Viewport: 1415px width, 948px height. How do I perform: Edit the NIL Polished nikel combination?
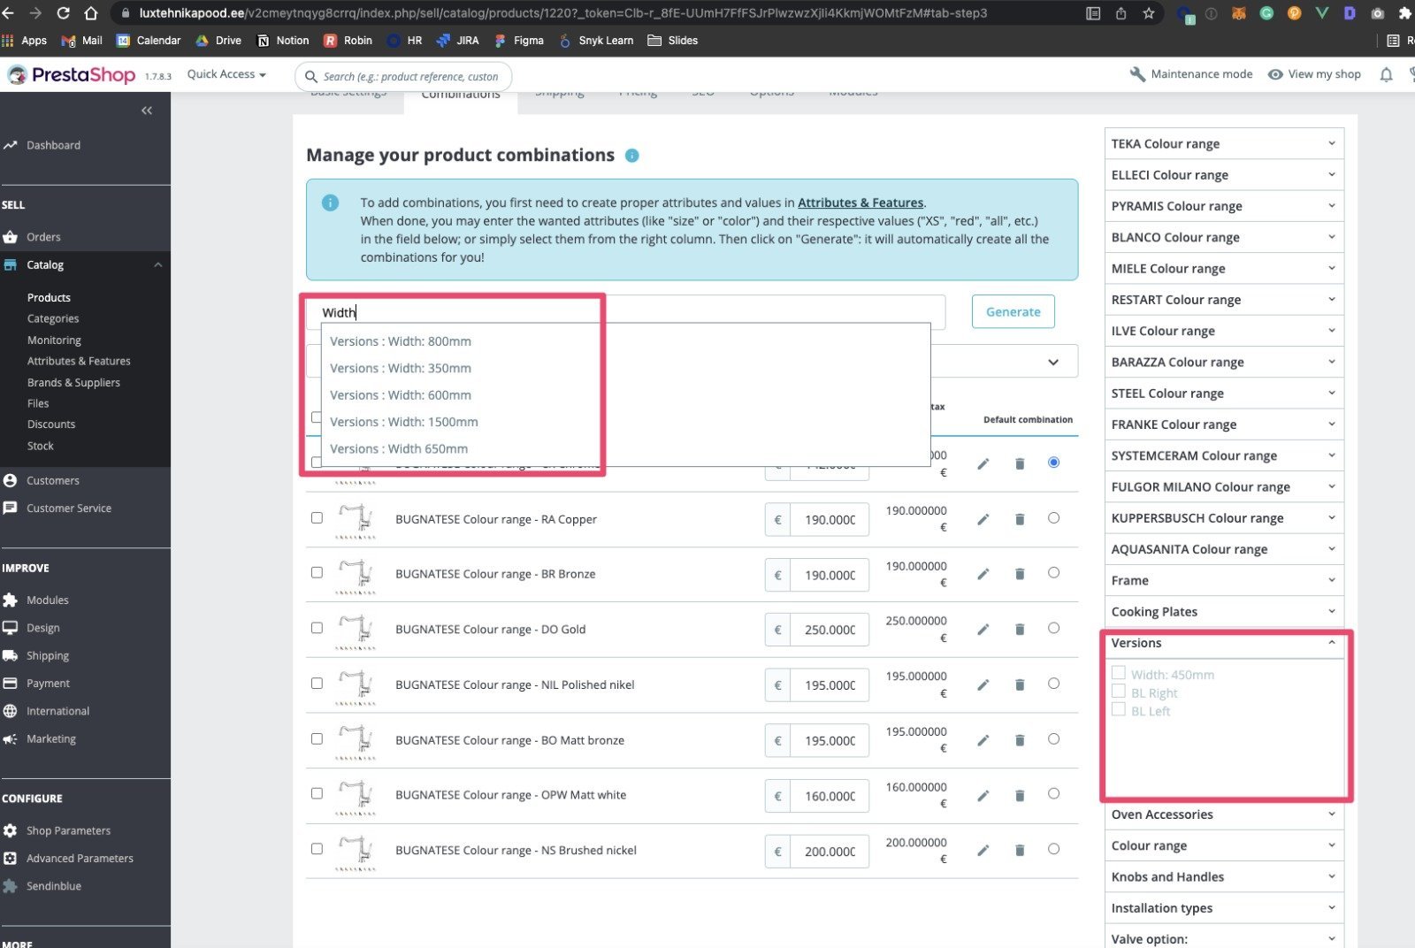tap(983, 684)
